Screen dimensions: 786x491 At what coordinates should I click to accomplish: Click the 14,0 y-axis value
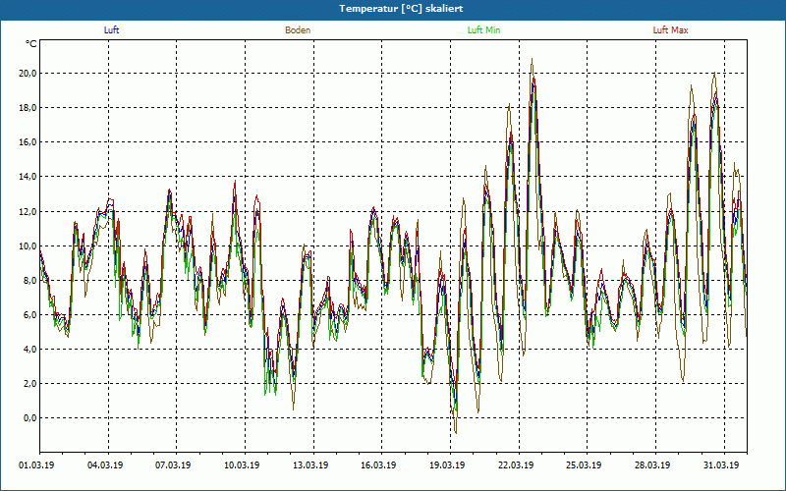pos(28,177)
